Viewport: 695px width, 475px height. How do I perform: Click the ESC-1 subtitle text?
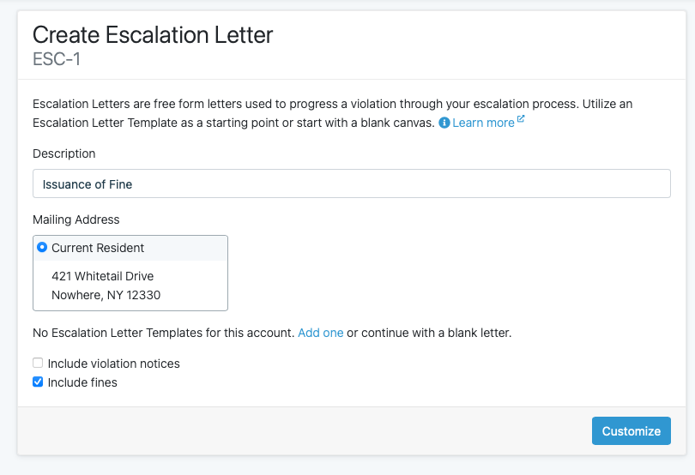(57, 59)
